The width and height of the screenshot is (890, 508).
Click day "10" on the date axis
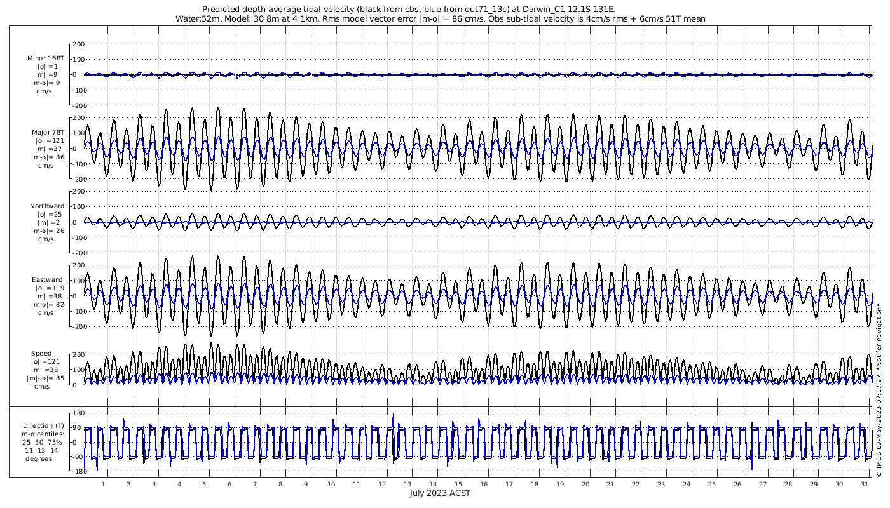pyautogui.click(x=331, y=484)
